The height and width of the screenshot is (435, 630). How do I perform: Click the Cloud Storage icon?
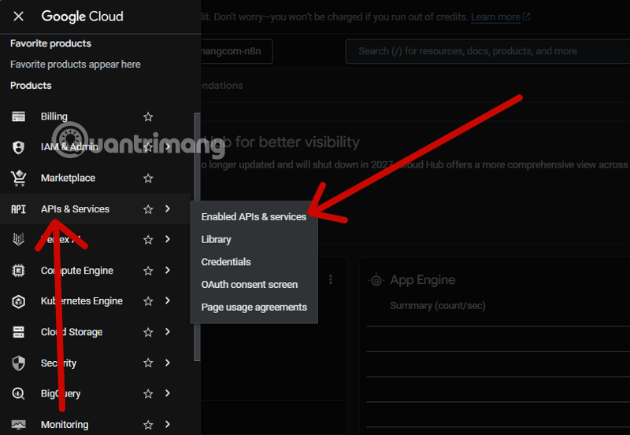(18, 332)
